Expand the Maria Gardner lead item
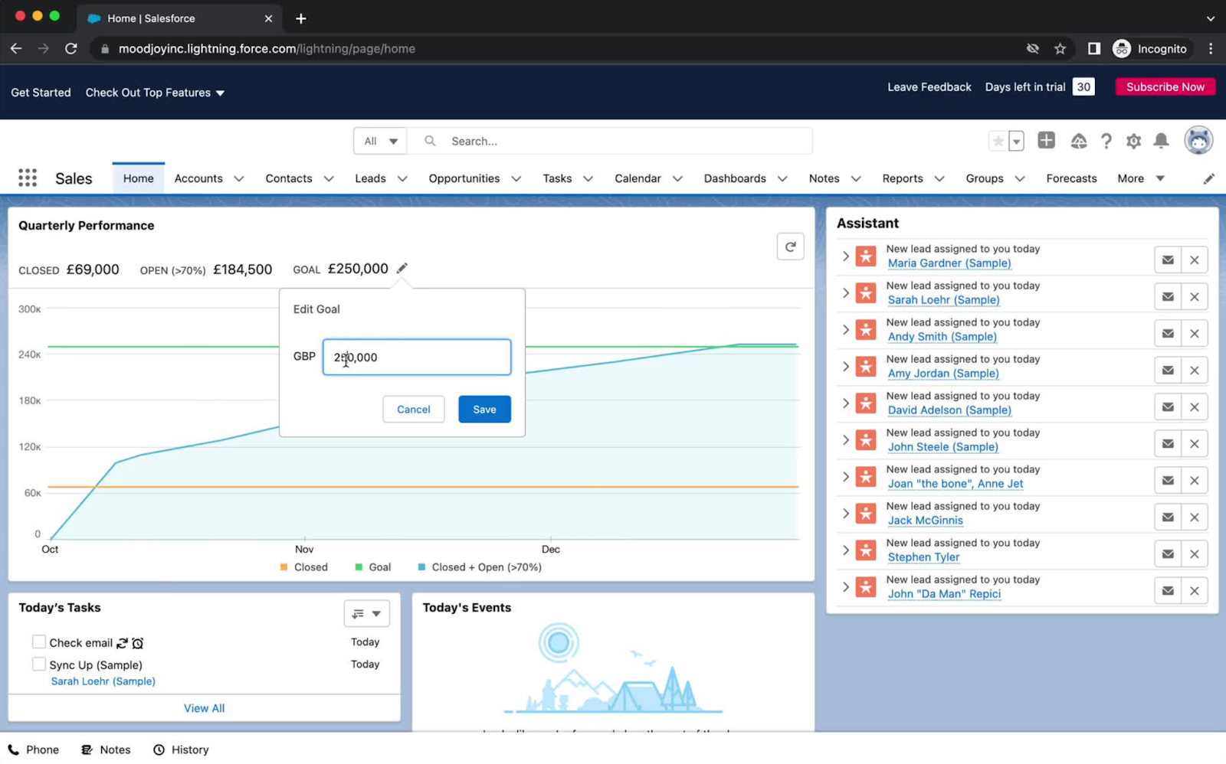Image resolution: width=1226 pixels, height=764 pixels. [845, 256]
